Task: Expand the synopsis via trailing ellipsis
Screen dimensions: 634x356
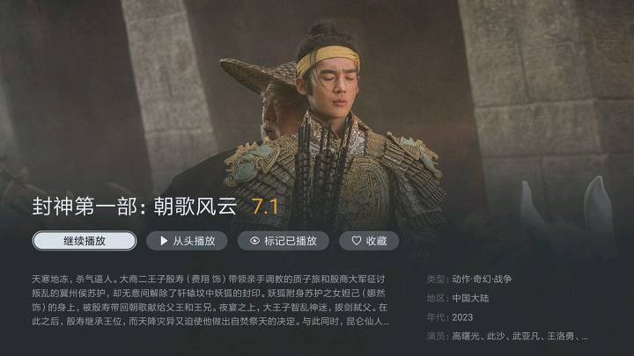Action: [x=386, y=322]
